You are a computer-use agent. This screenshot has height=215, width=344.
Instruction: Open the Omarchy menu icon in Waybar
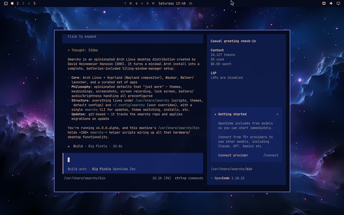(6, 3)
